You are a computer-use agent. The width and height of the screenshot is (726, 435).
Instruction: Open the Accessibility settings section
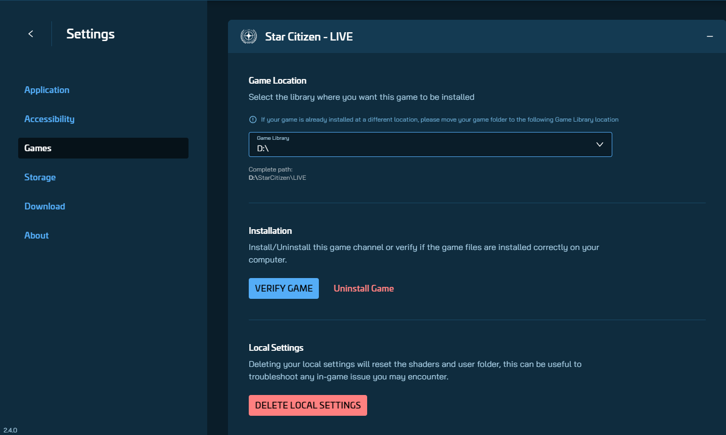pos(49,119)
